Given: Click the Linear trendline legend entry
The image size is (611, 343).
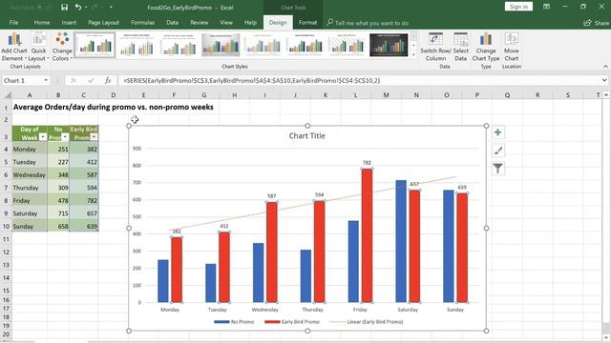Looking at the screenshot, I should tap(367, 322).
